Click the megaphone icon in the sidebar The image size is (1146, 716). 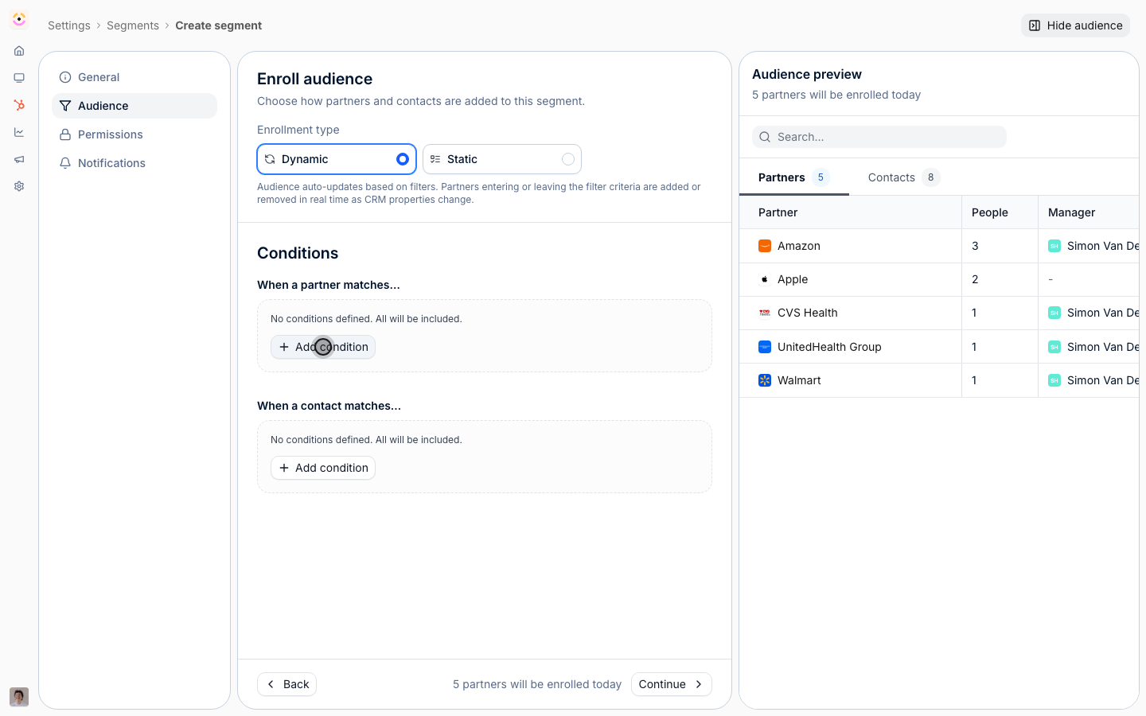(x=19, y=159)
